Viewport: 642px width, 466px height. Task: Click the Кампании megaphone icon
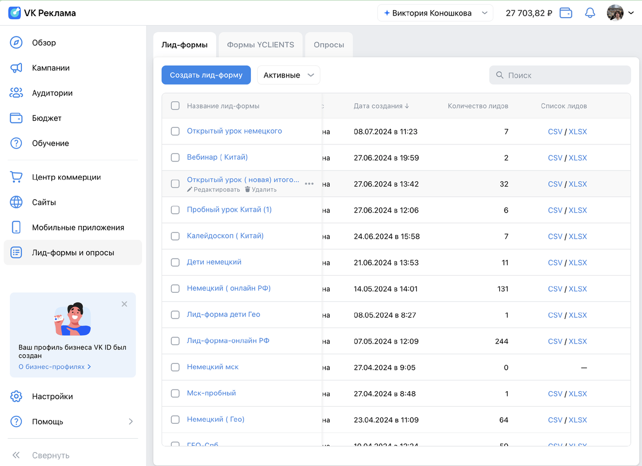(x=16, y=68)
